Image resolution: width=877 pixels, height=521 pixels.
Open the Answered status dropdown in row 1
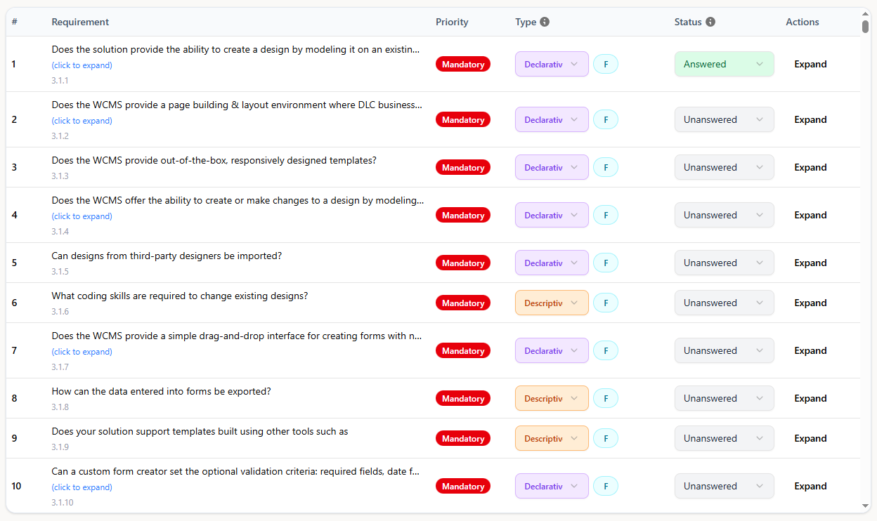click(724, 64)
